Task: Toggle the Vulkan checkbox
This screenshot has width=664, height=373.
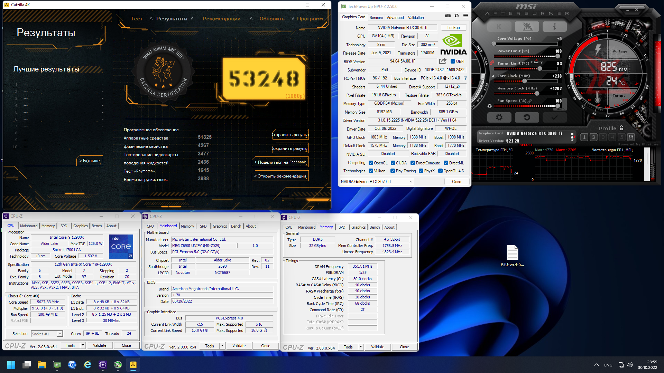Action: coord(371,171)
